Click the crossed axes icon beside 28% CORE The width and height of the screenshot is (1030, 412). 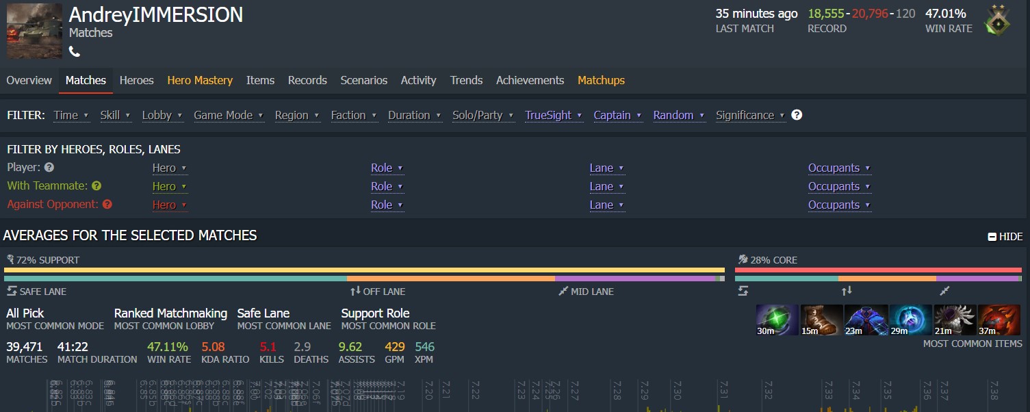click(744, 259)
